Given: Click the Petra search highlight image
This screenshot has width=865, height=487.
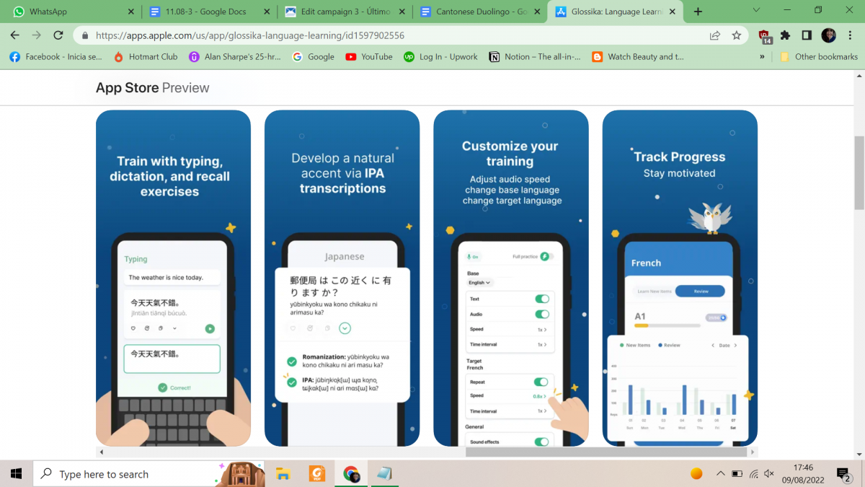Looking at the screenshot, I should [x=239, y=474].
